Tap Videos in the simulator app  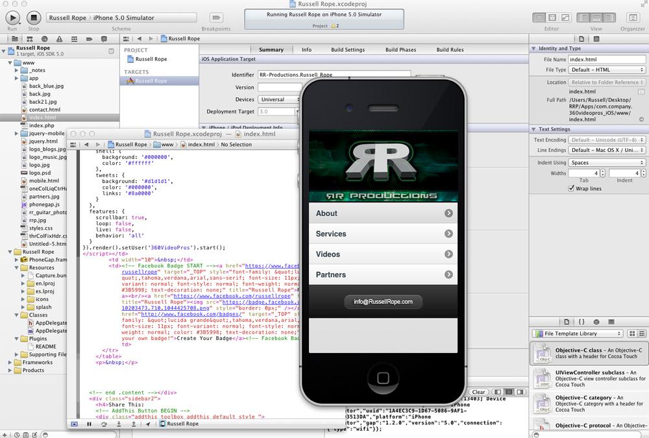point(383,254)
